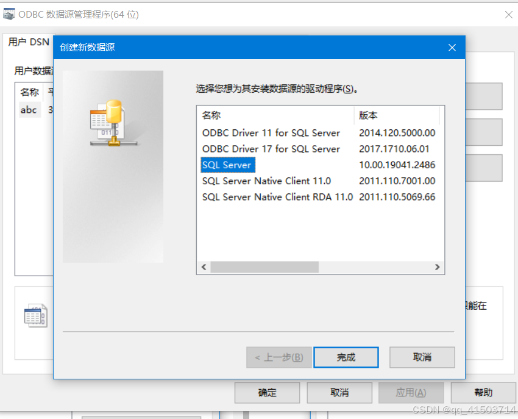The image size is (518, 419).
Task: Click the horizontal scrollbar thumb
Action: pyautogui.click(x=264, y=267)
